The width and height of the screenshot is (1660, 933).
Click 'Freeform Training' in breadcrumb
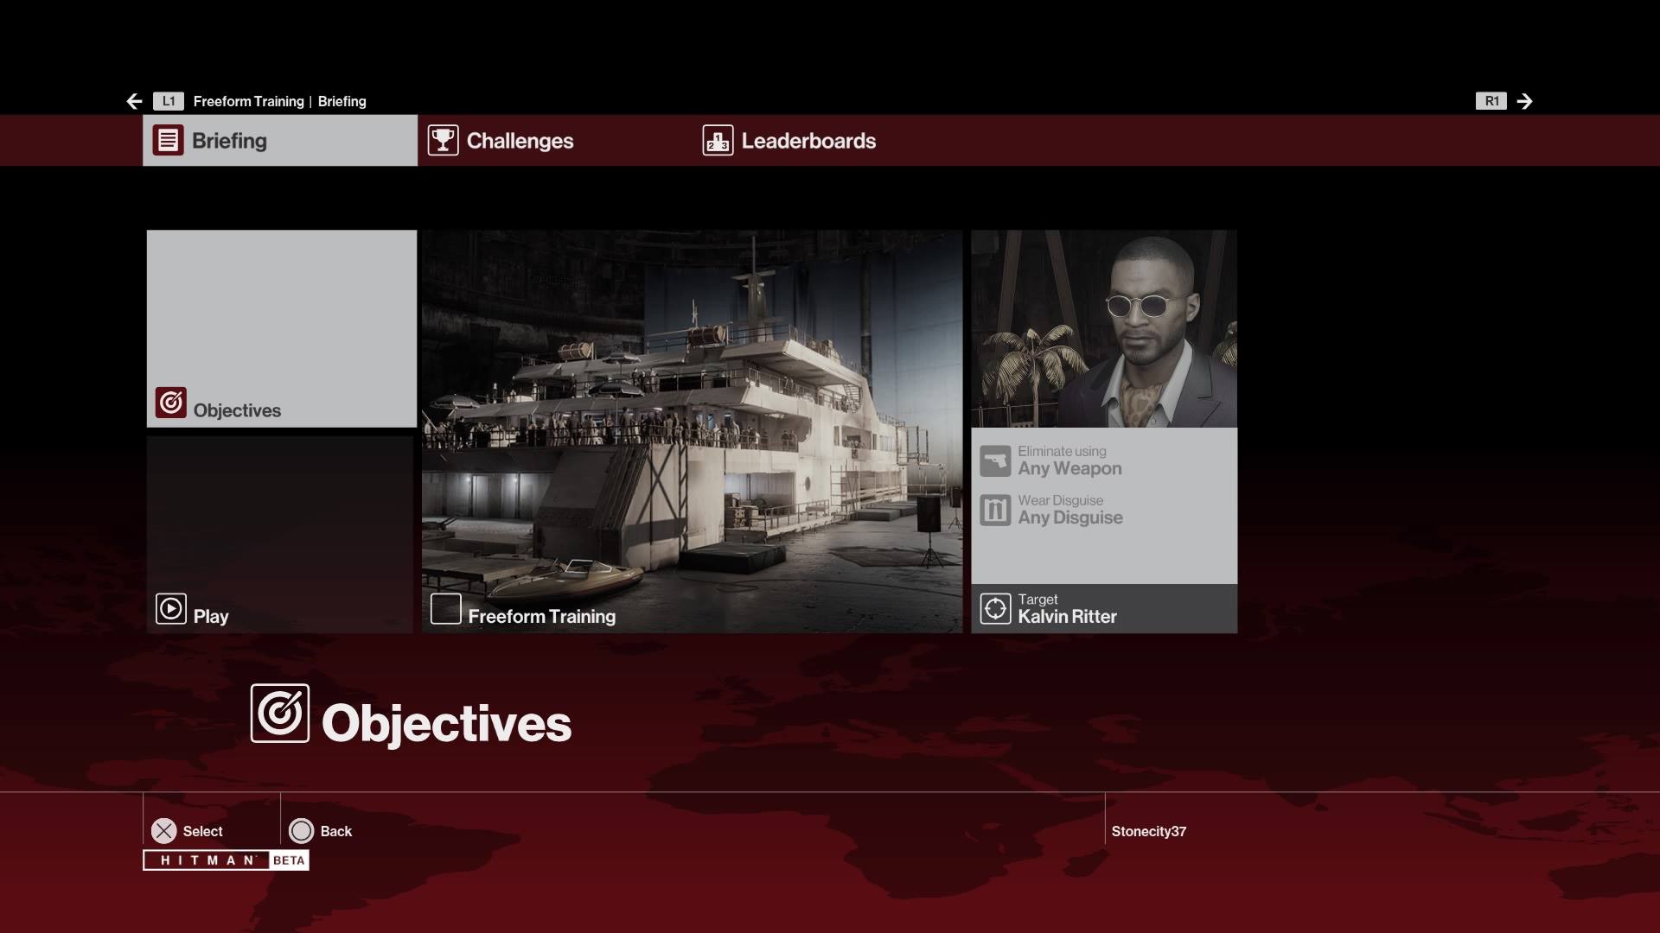249,101
